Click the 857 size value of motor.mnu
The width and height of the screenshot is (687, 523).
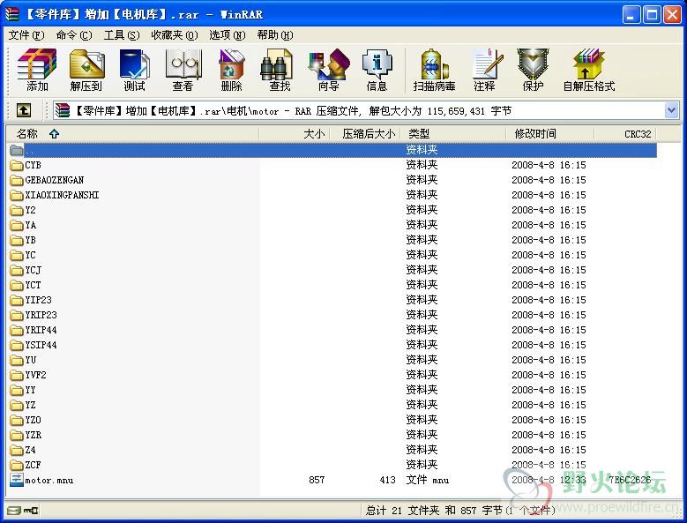(x=317, y=480)
